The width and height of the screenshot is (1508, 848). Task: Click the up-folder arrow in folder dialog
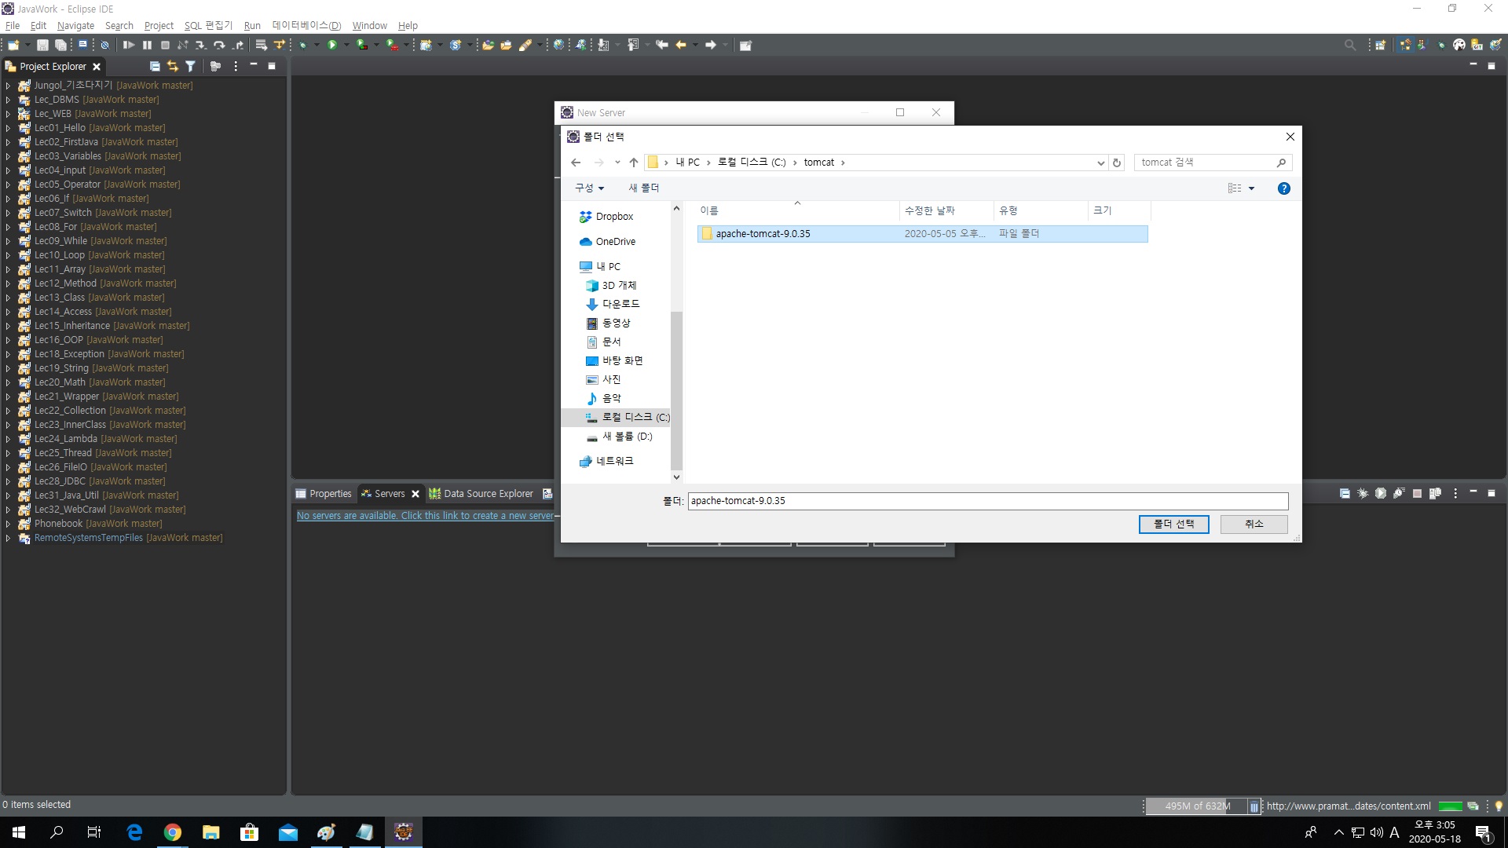coord(634,163)
